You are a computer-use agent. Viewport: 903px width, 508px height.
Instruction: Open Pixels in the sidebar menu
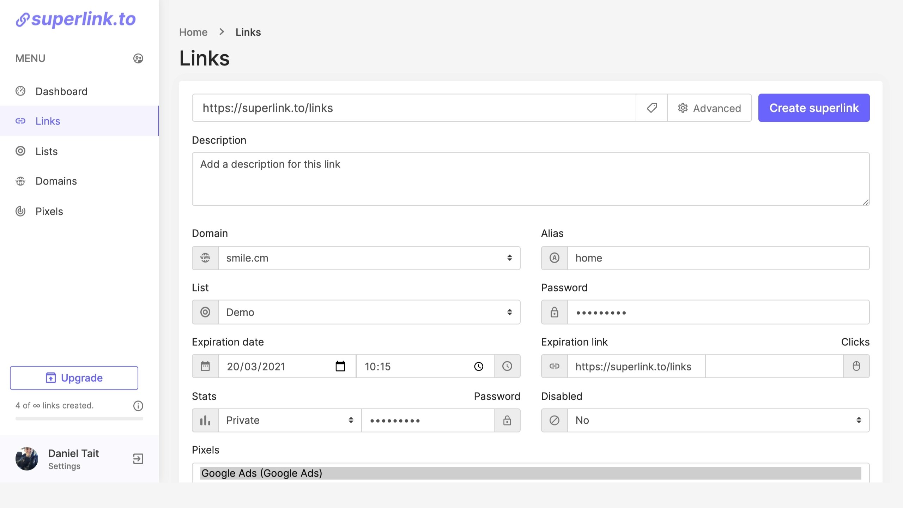click(49, 211)
